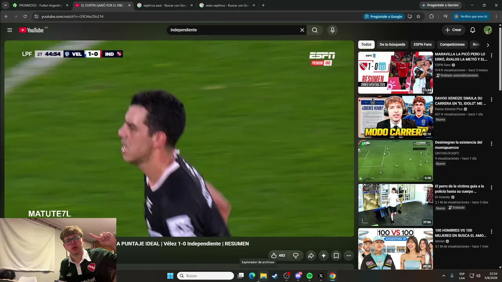The height and width of the screenshot is (282, 502).
Task: Open File Explorer from the taskbar
Action: [264, 276]
